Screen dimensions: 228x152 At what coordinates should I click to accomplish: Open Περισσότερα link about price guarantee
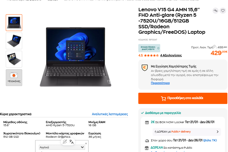point(160,83)
